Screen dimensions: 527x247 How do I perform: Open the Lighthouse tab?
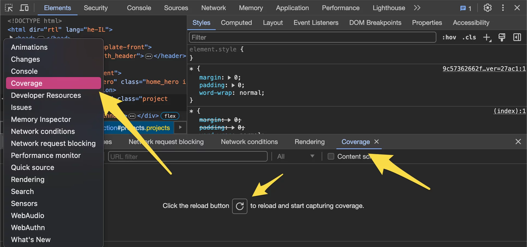point(389,8)
